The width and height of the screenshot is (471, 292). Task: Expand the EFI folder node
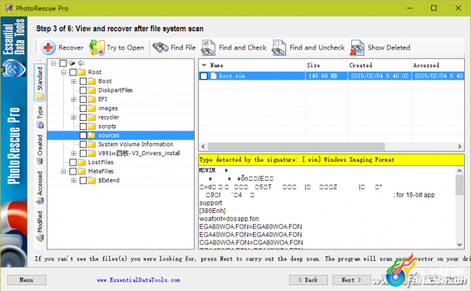tap(74, 99)
